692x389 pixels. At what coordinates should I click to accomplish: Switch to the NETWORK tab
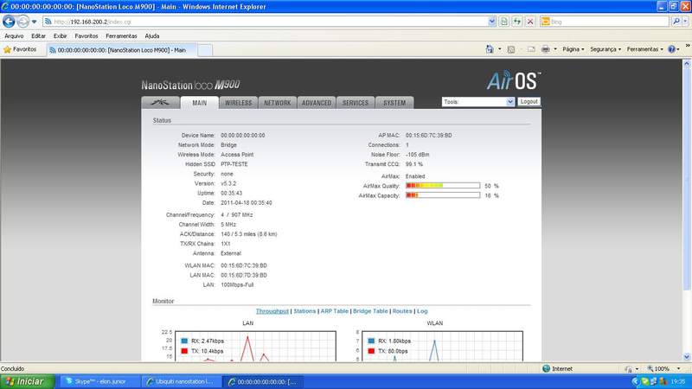(277, 102)
